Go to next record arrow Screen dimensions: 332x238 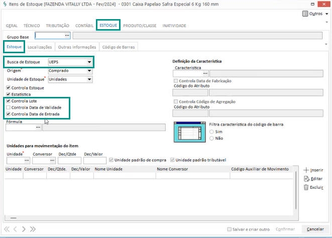pyautogui.click(x=24, y=229)
